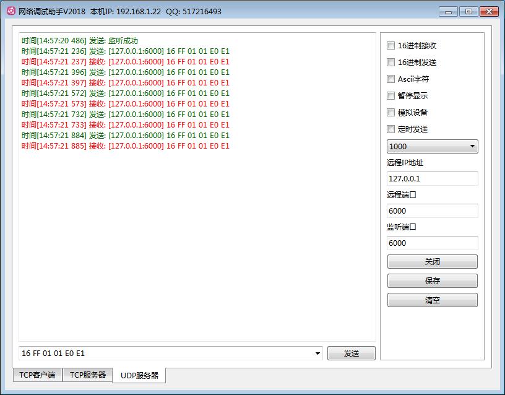Clear the log with 清空 button
This screenshot has width=505, height=395.
pyautogui.click(x=432, y=300)
